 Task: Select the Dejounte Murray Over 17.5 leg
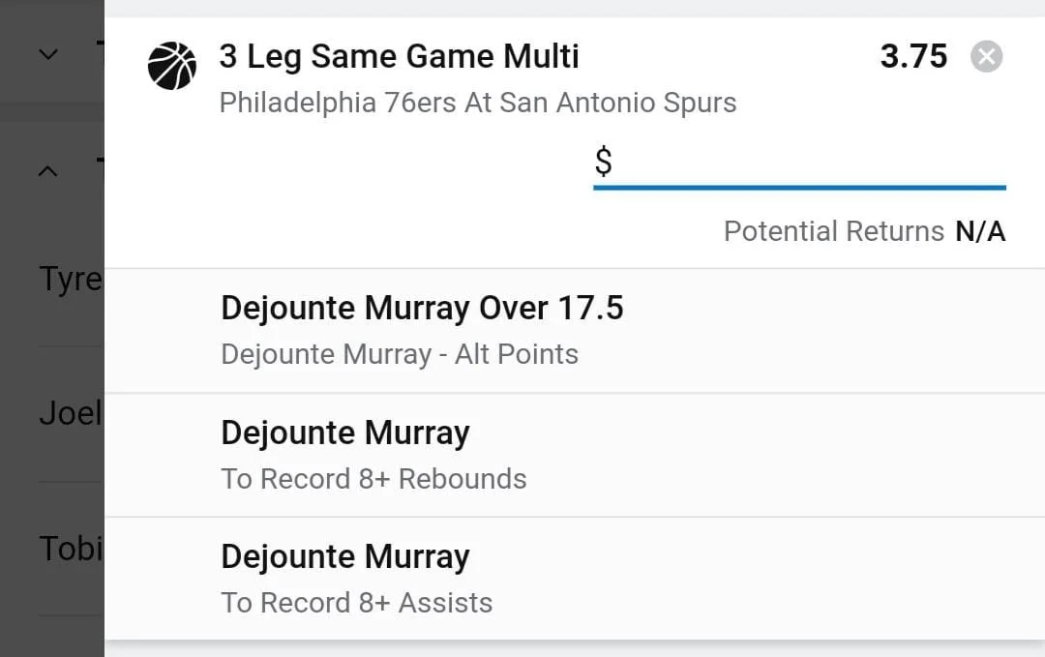(422, 308)
